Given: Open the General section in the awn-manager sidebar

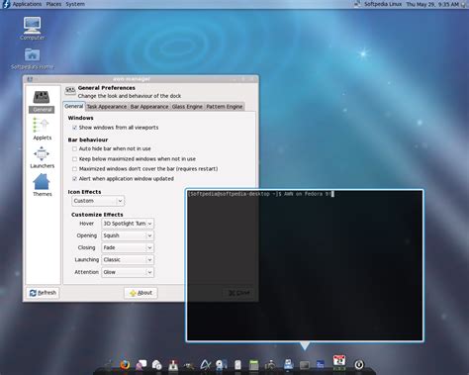Looking at the screenshot, I should click(42, 102).
